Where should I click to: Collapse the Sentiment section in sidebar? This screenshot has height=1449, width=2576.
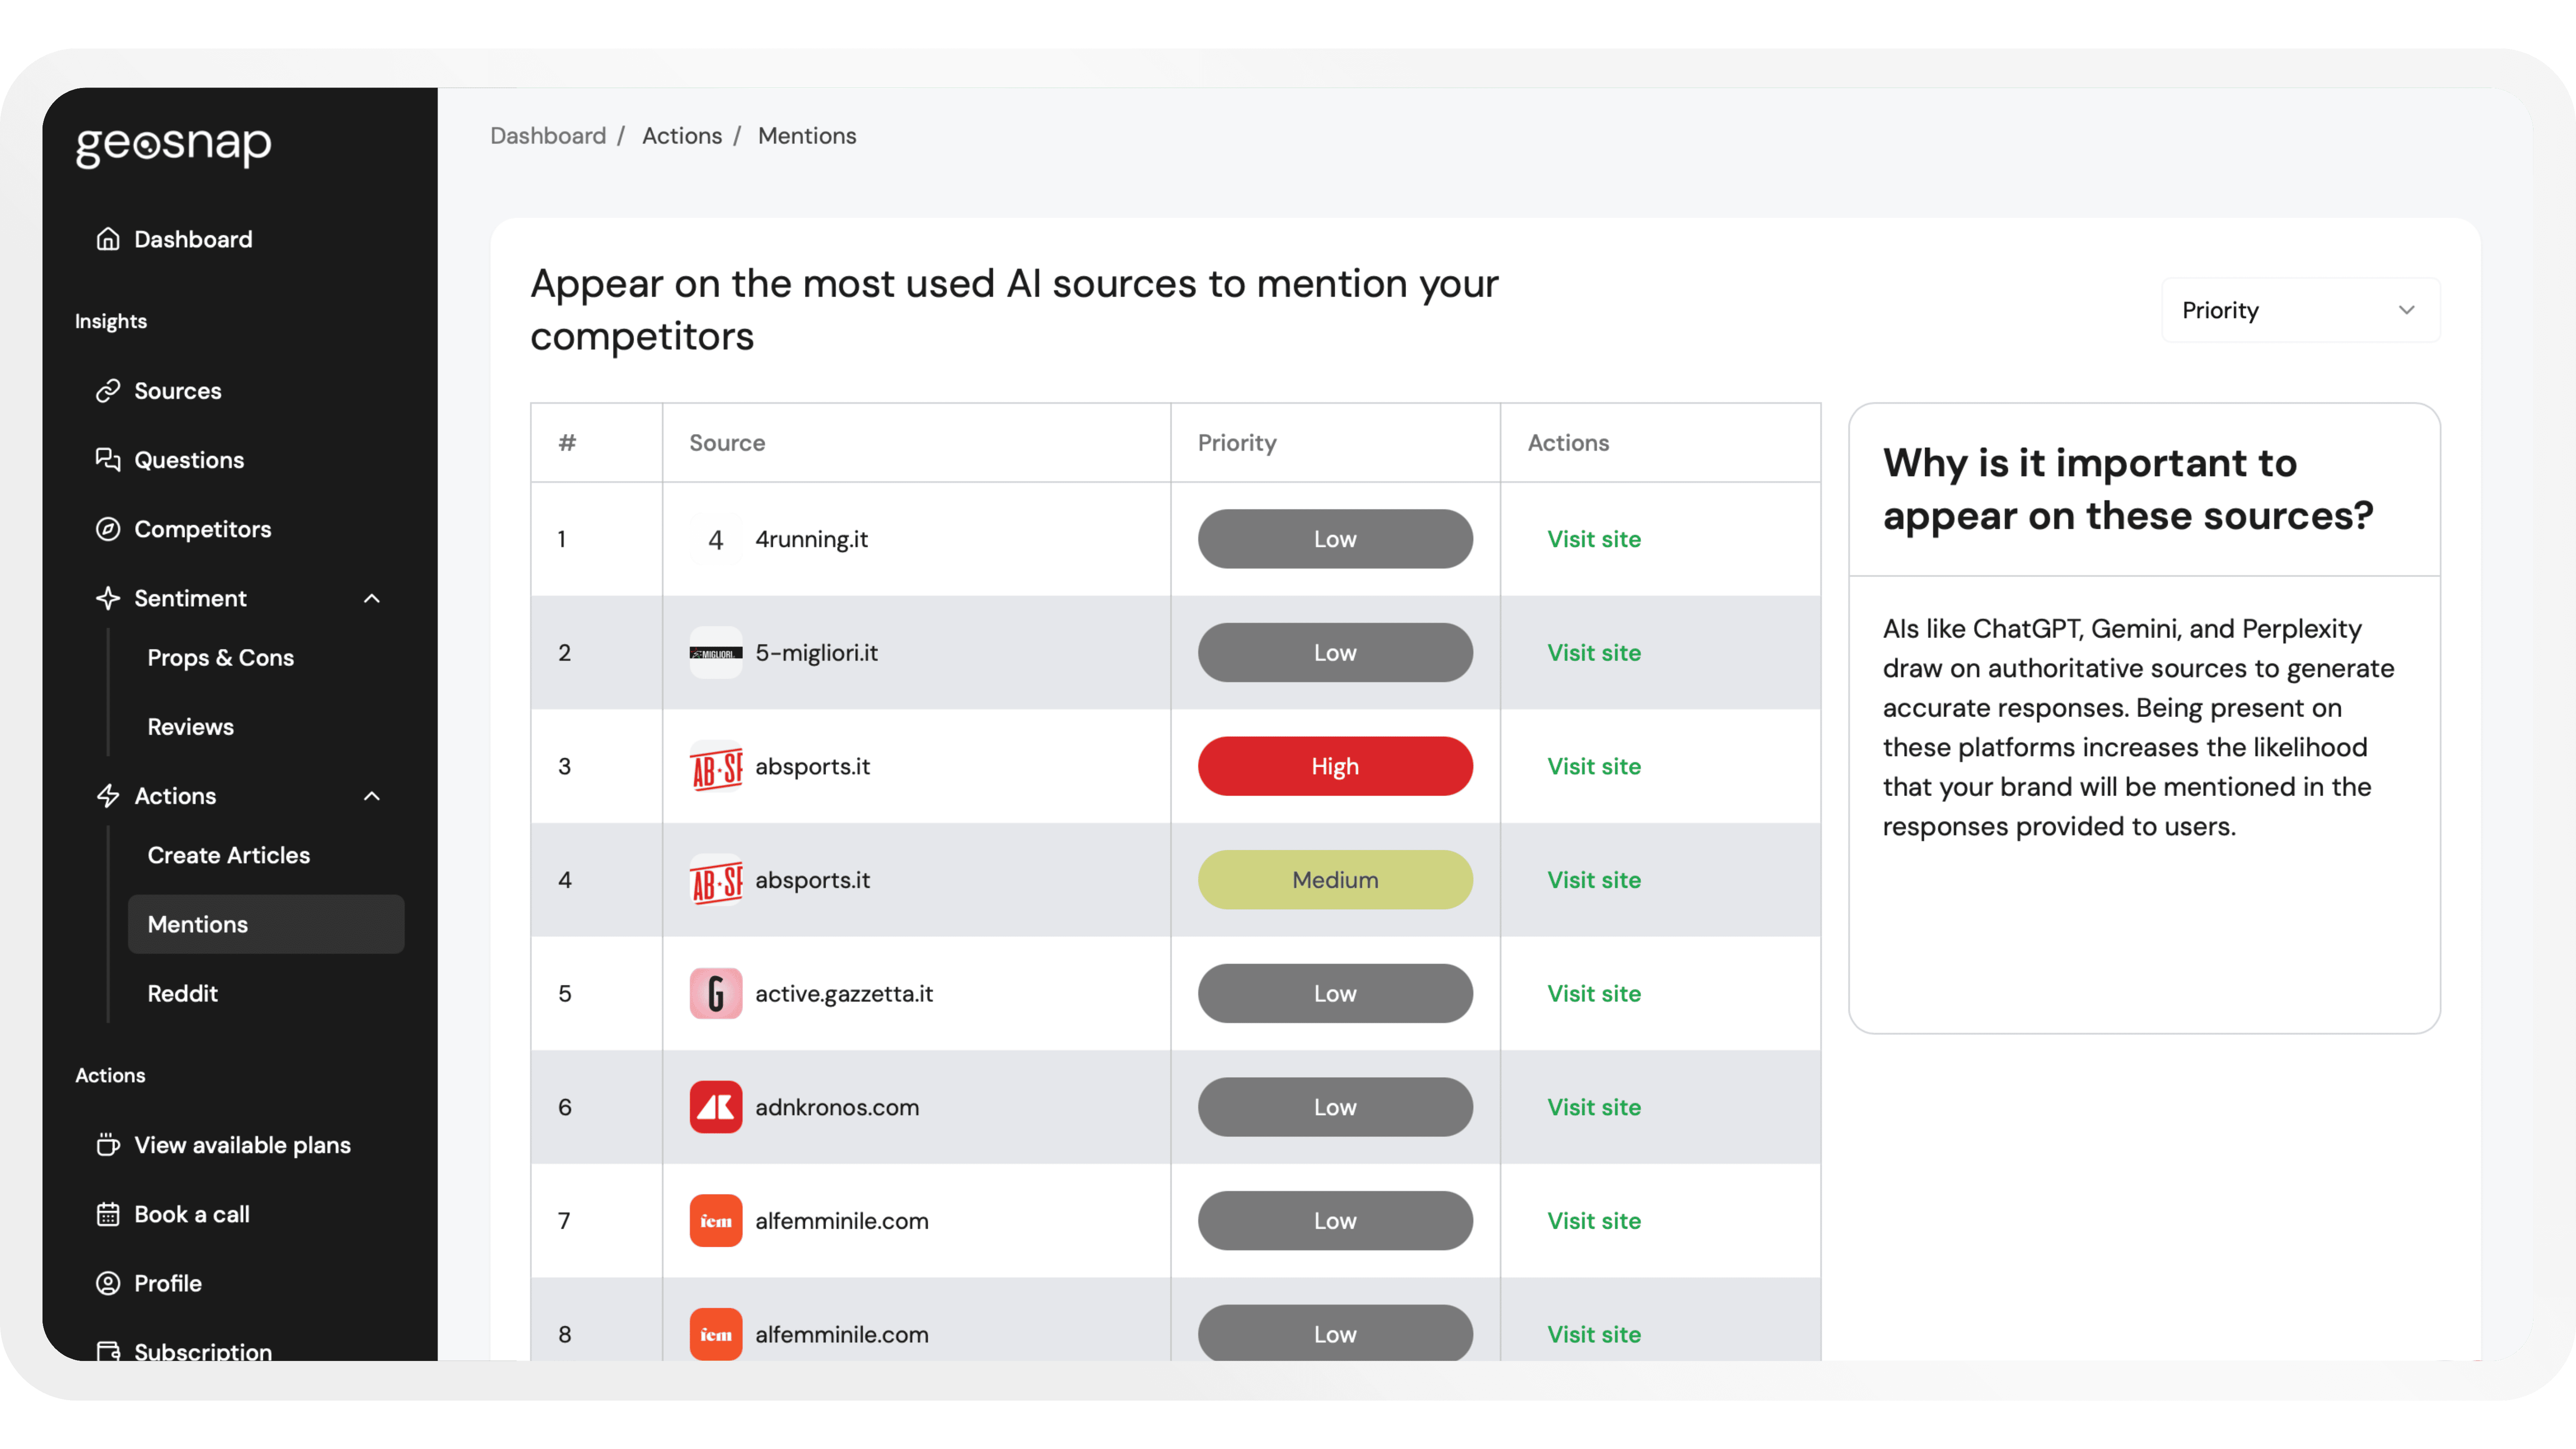click(x=371, y=598)
